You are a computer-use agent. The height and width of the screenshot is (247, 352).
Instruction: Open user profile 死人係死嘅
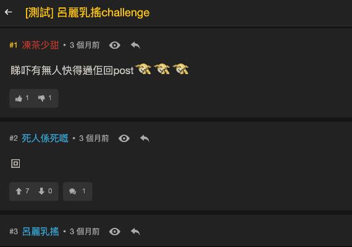[x=45, y=138]
